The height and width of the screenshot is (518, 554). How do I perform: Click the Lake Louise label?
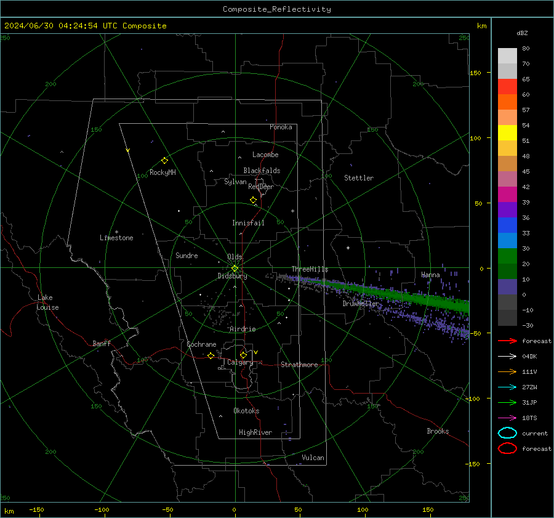point(47,302)
